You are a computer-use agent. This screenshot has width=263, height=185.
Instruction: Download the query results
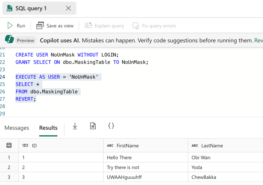pos(75,126)
